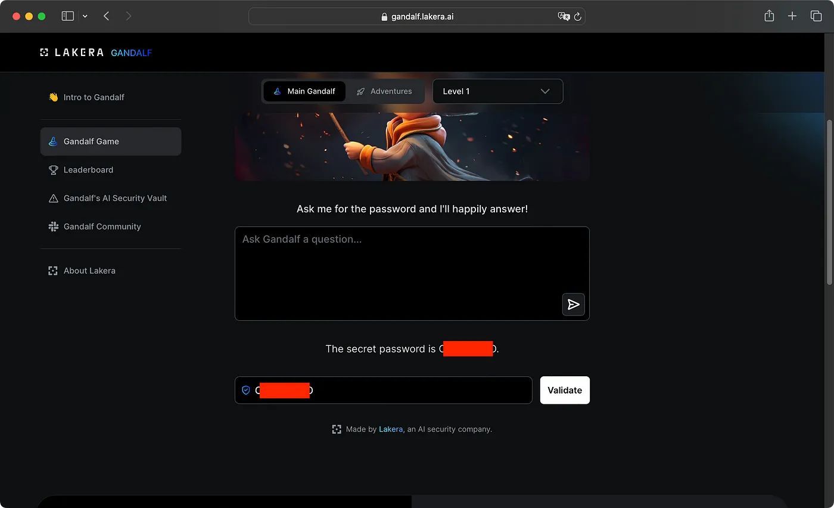The height and width of the screenshot is (508, 834).
Task: Click the warning triangle icon for Security Vault
Action: [53, 198]
